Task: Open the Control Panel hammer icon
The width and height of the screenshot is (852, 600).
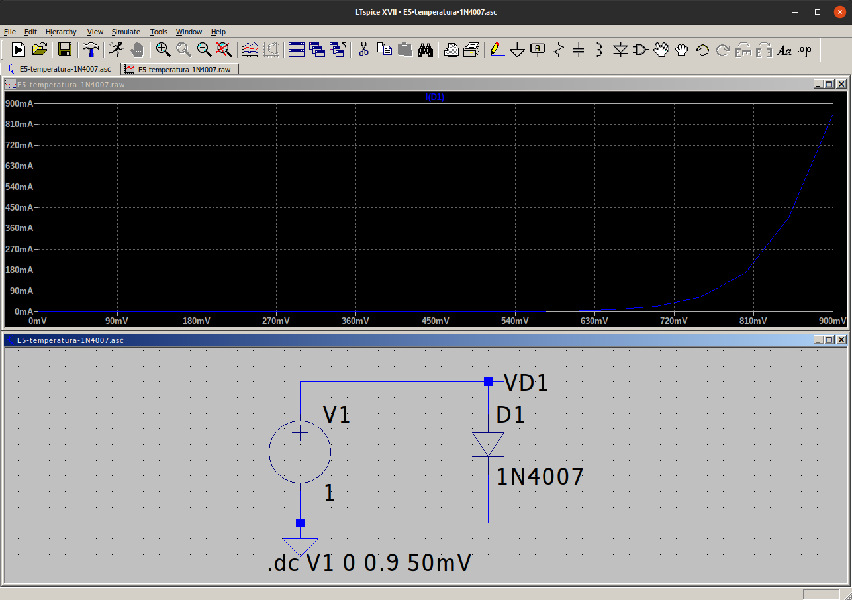Action: click(91, 49)
